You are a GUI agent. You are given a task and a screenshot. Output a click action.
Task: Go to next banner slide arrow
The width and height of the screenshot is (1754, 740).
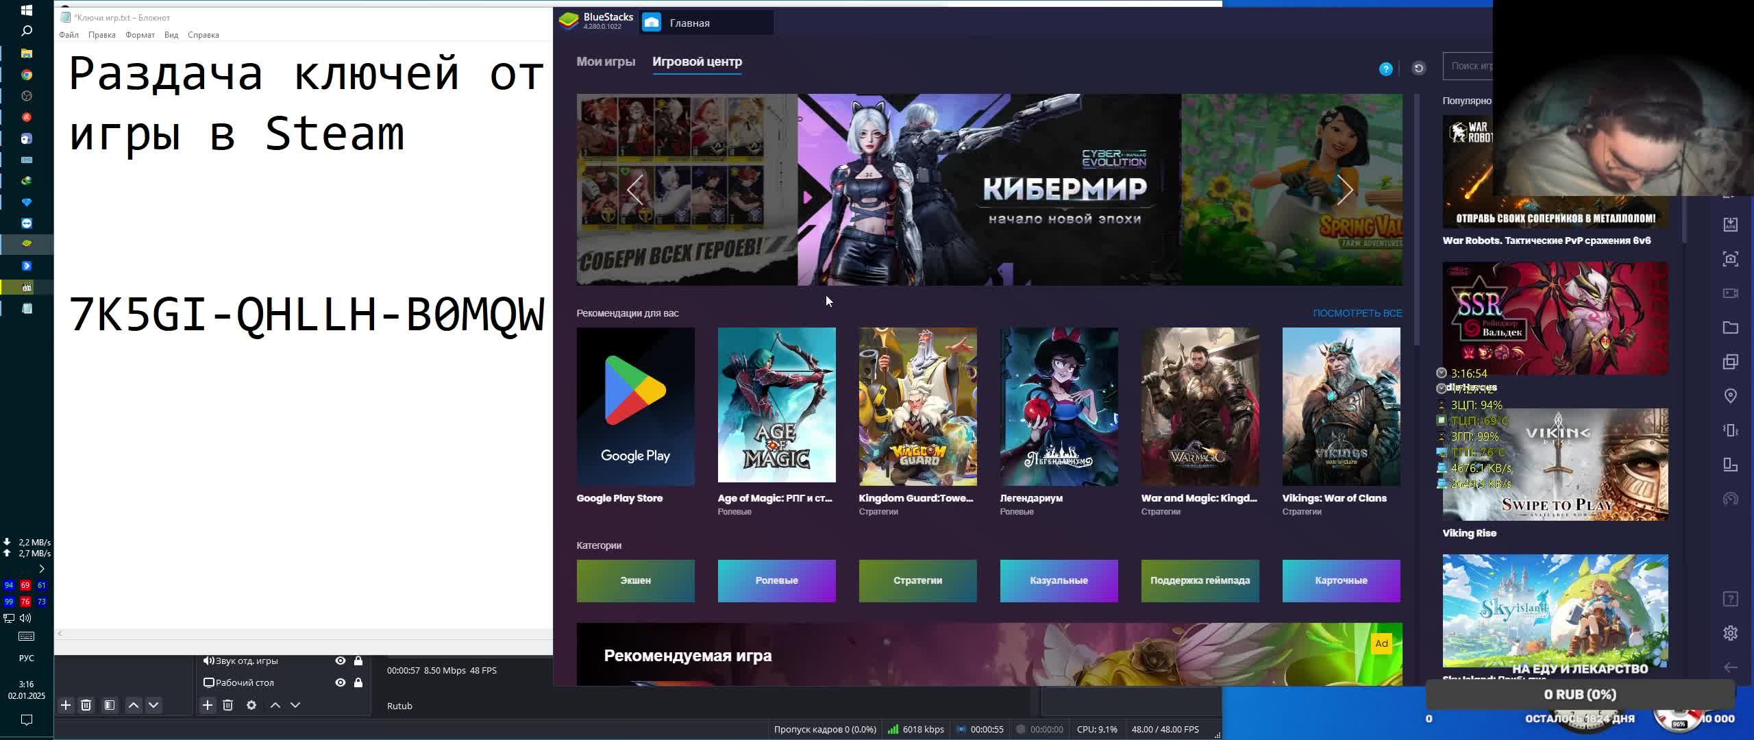click(x=1345, y=190)
